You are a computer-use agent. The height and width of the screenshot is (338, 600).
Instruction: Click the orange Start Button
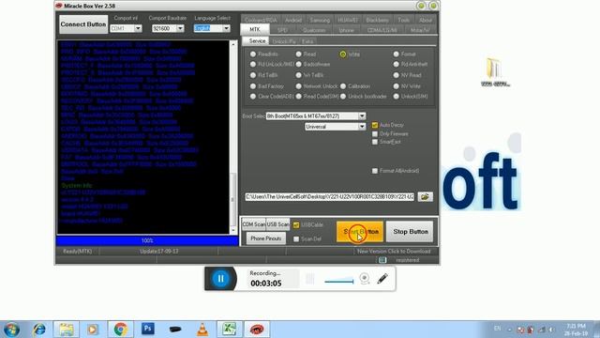[360, 232]
